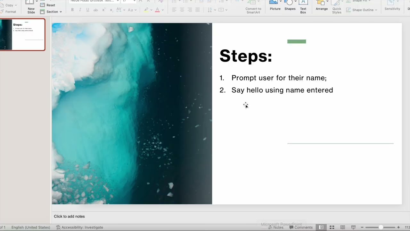Screen dimensions: 410x231
Task: Click the Bold formatting button
Action: pyautogui.click(x=72, y=10)
